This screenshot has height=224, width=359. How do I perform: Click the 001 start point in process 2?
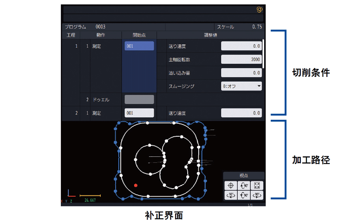point(139,113)
